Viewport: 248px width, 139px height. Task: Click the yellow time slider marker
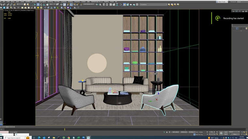[65, 129]
